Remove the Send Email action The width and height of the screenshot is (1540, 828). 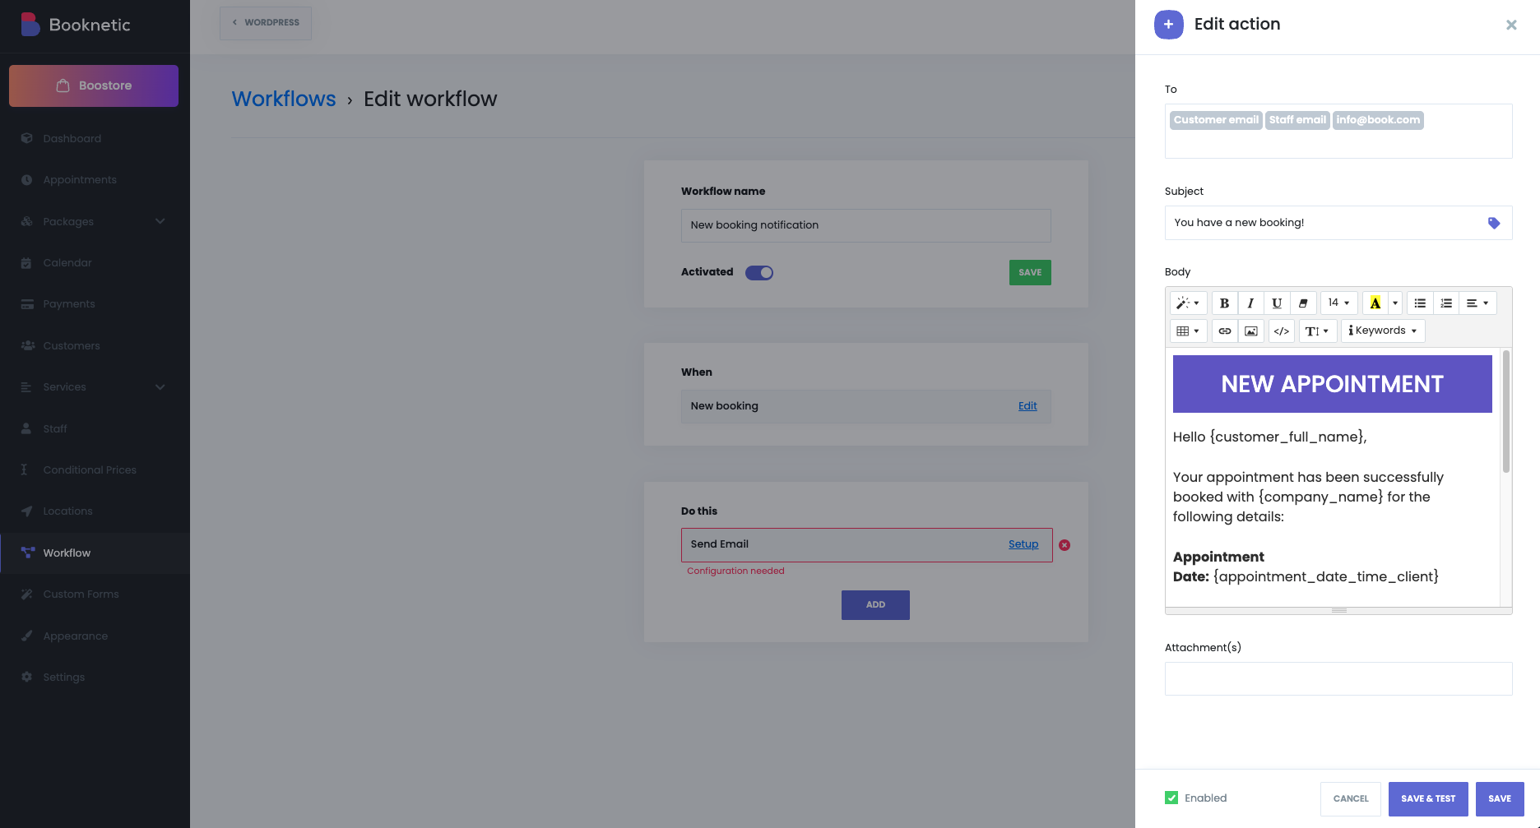pos(1065,545)
